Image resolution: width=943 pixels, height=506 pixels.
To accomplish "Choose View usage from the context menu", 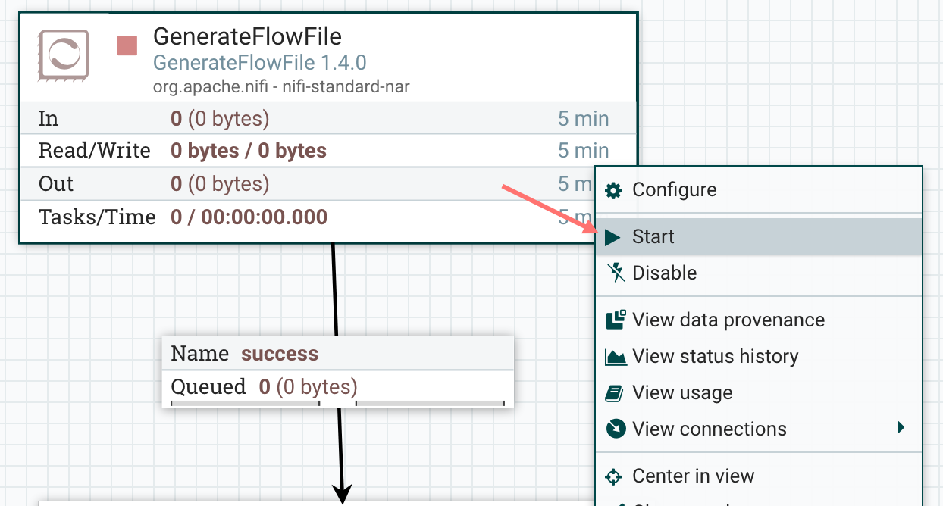I will click(682, 392).
